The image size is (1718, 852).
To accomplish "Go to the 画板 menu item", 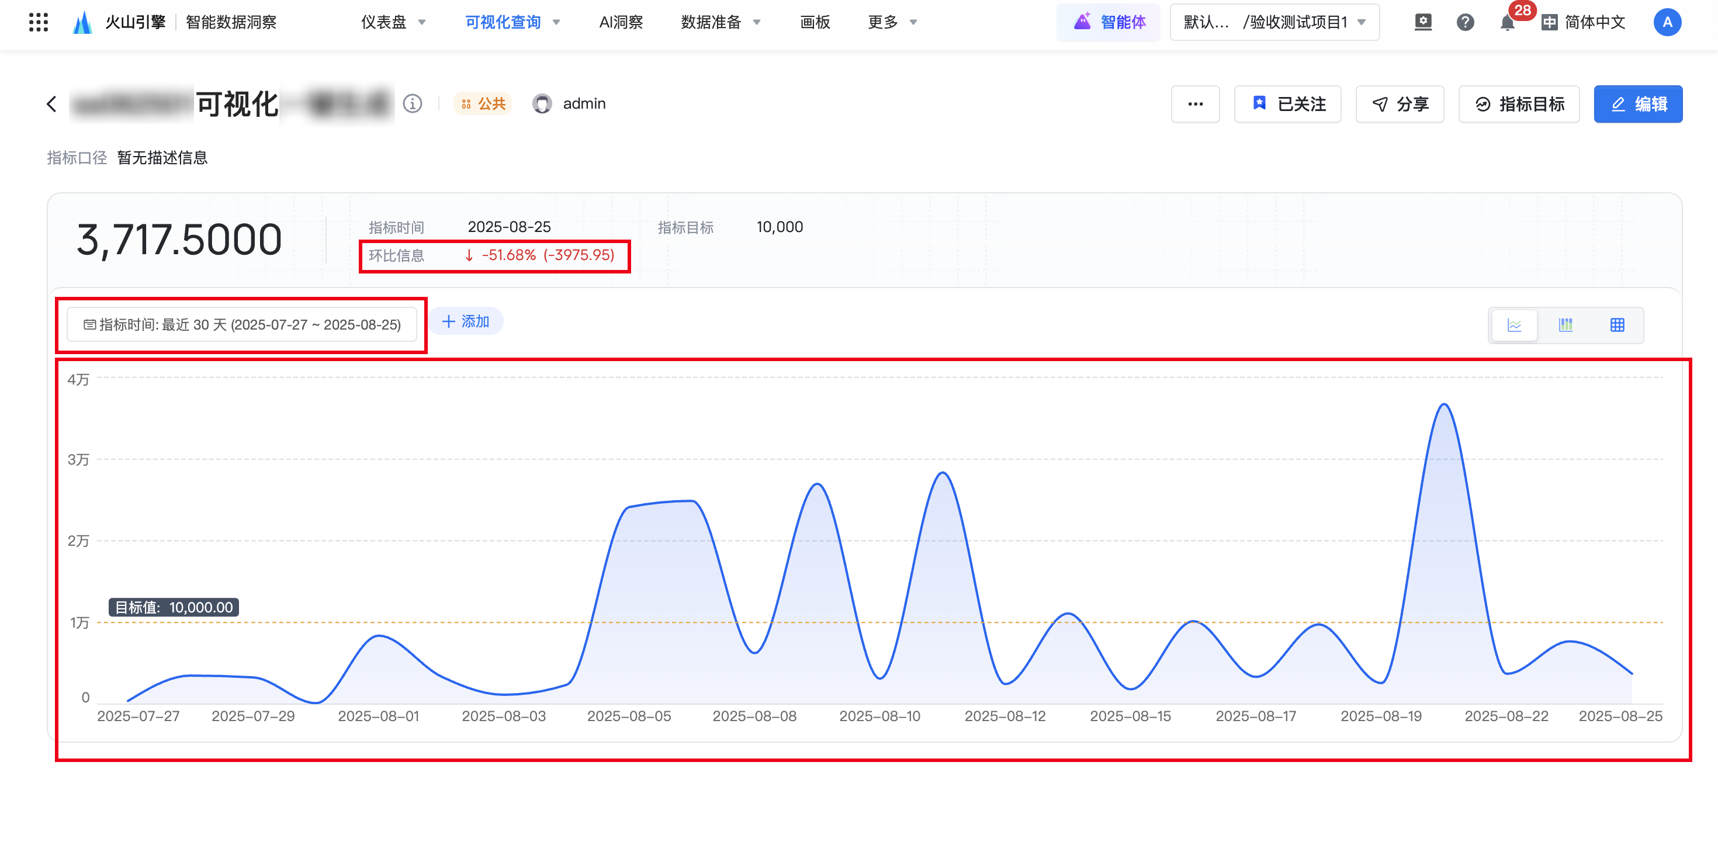I will coord(815,23).
